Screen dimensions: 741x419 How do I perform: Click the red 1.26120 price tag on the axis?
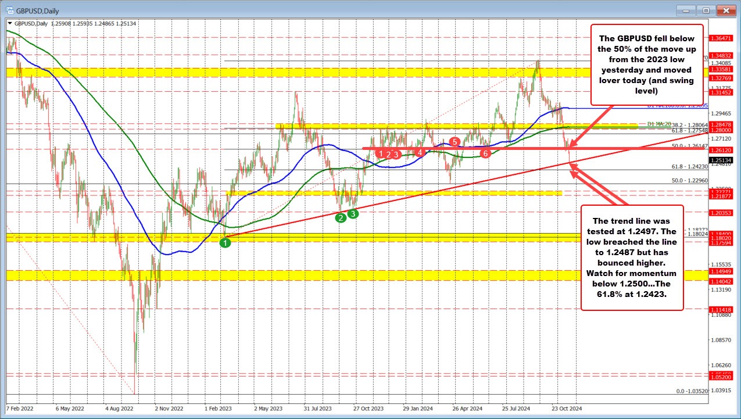(x=720, y=149)
